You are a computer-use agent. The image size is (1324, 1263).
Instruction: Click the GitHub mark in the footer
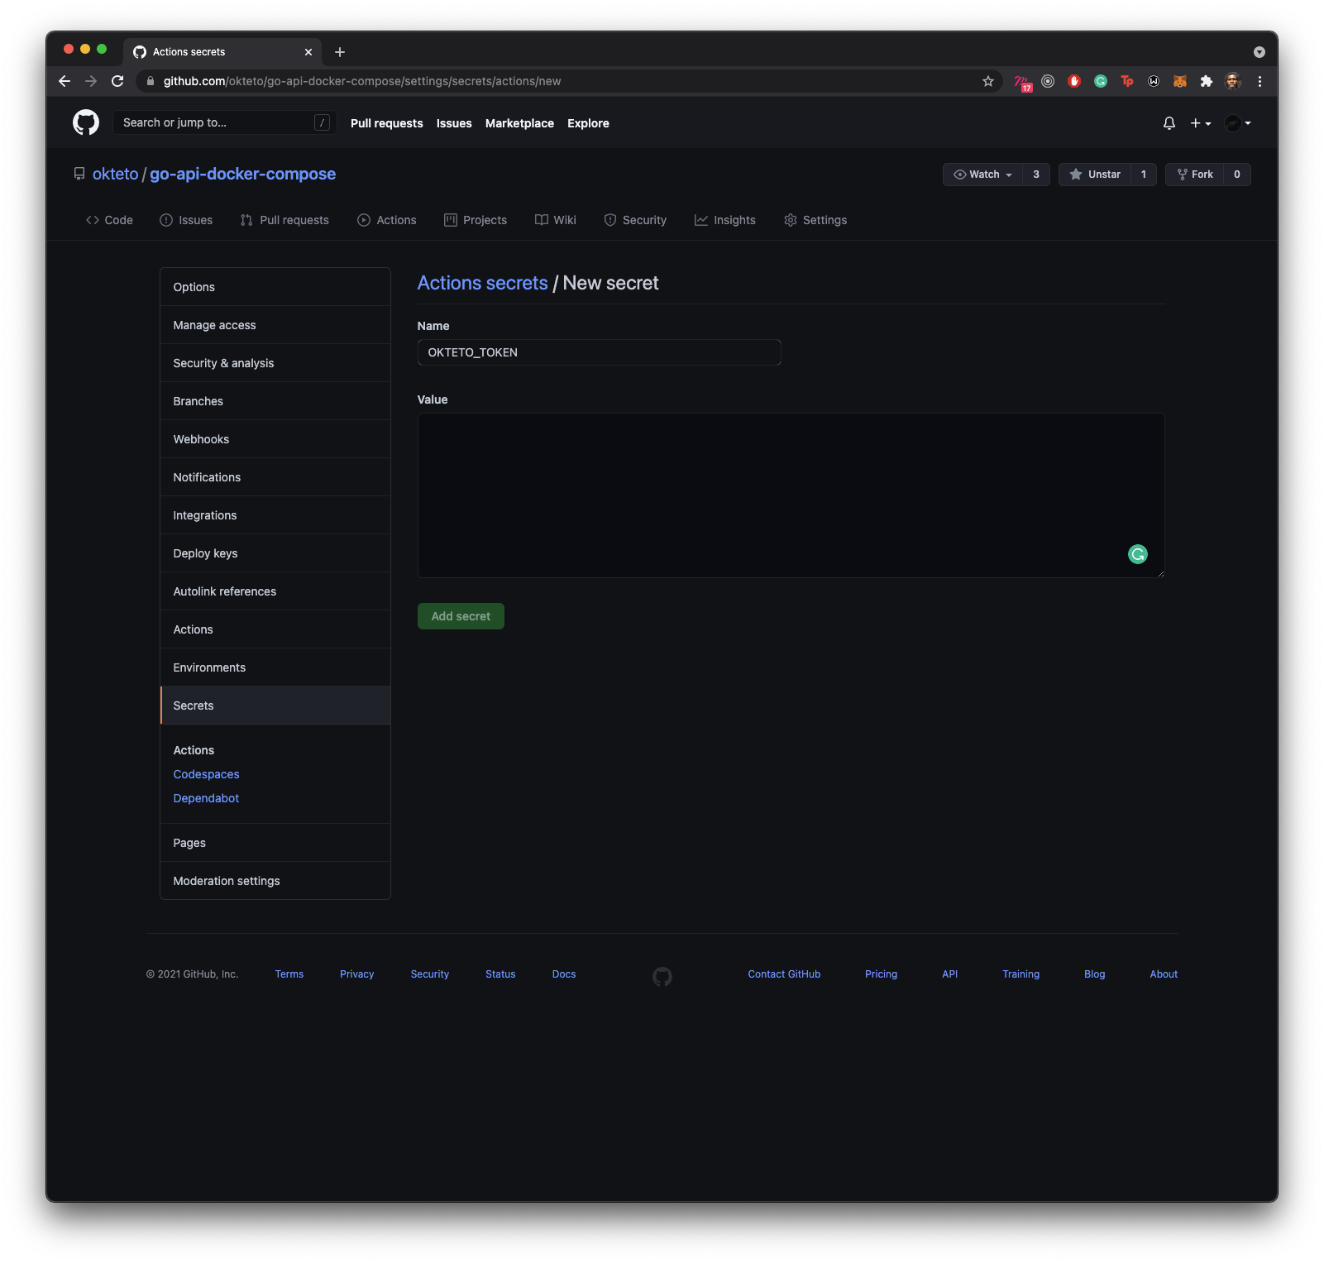point(662,977)
